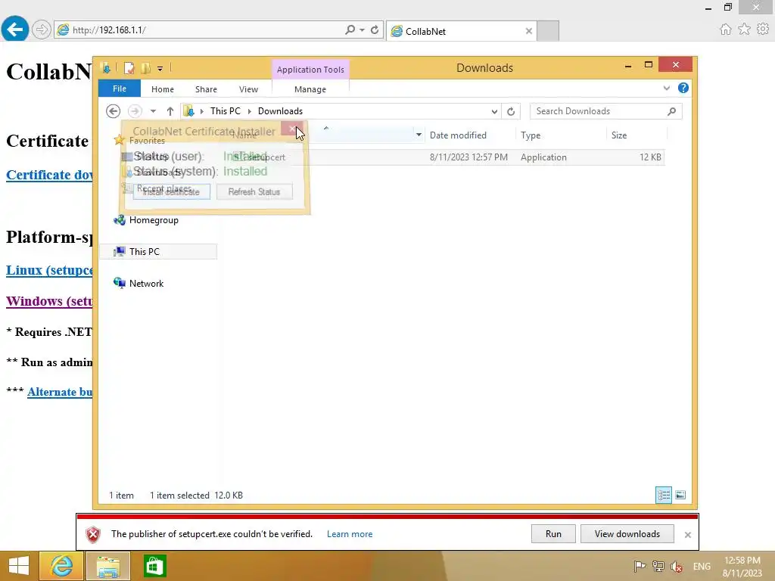This screenshot has height=581, width=775.
Task: Click This PC in the breadcrumb path
Action: [x=226, y=111]
